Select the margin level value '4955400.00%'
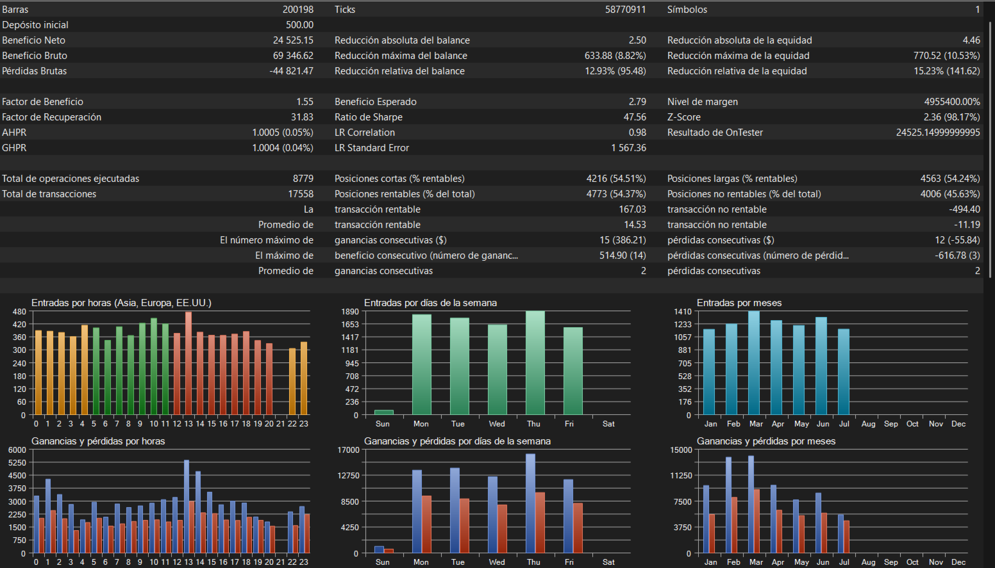Screen dimensions: 995x568 952,102
